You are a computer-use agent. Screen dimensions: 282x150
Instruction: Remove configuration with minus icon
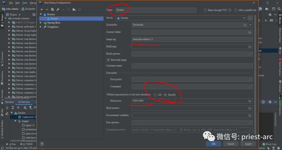pyautogui.click(x=47, y=9)
